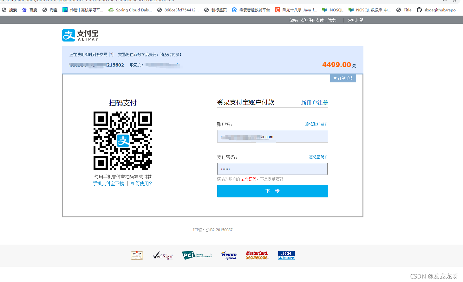The height and width of the screenshot is (282, 463).
Task: Open the 淘宝 bookmark
Action: pos(50,10)
